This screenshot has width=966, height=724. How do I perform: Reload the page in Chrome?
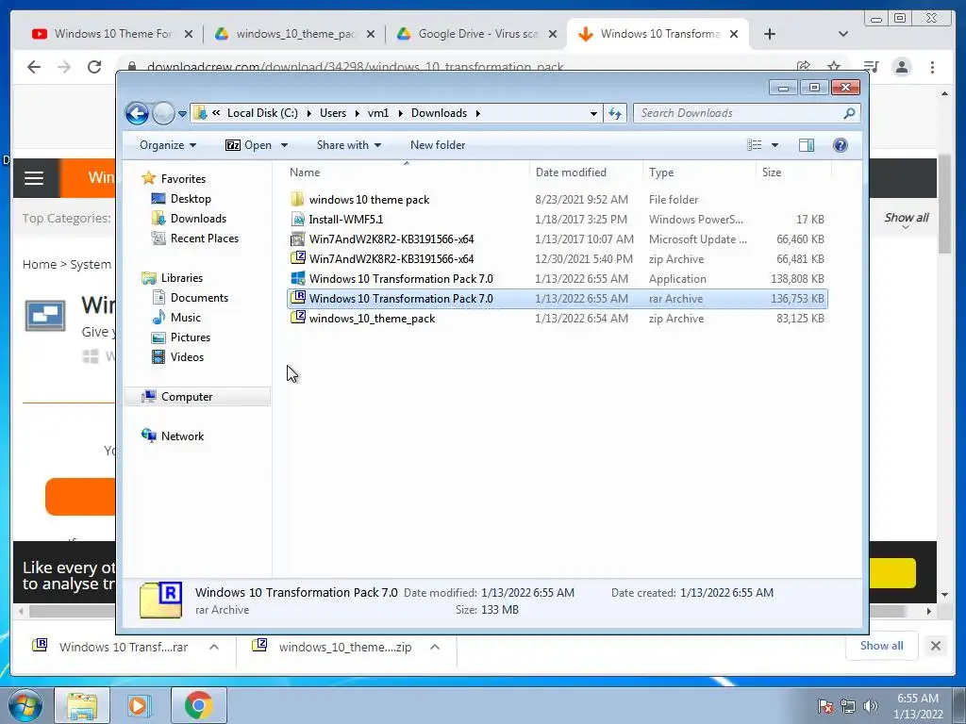tap(94, 67)
